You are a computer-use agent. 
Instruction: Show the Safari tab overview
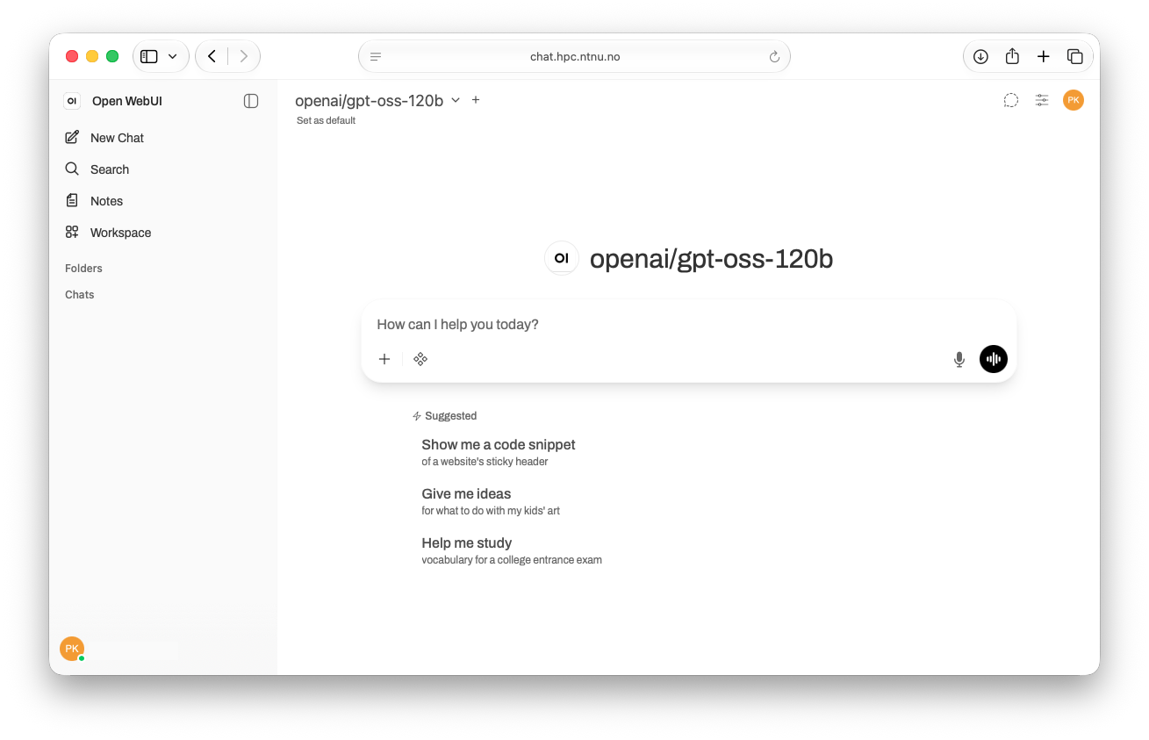pos(1074,56)
